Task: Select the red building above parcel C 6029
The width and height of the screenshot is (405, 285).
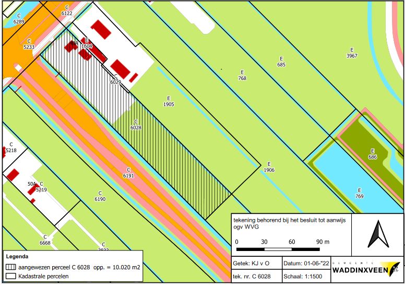Action: pyautogui.click(x=120, y=68)
